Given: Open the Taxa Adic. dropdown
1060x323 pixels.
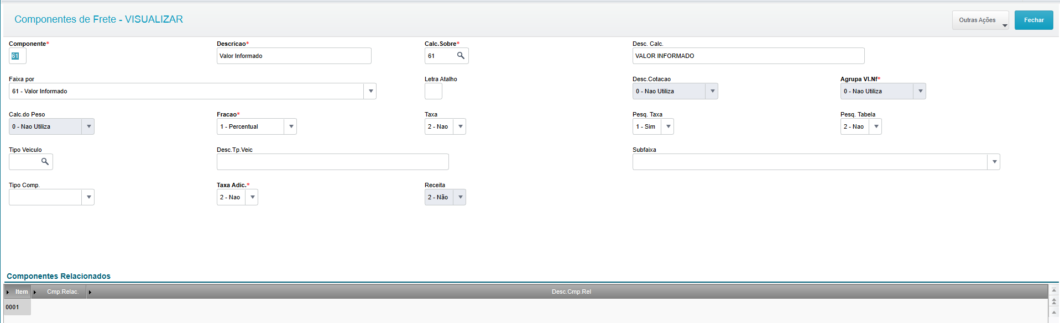Looking at the screenshot, I should point(252,197).
